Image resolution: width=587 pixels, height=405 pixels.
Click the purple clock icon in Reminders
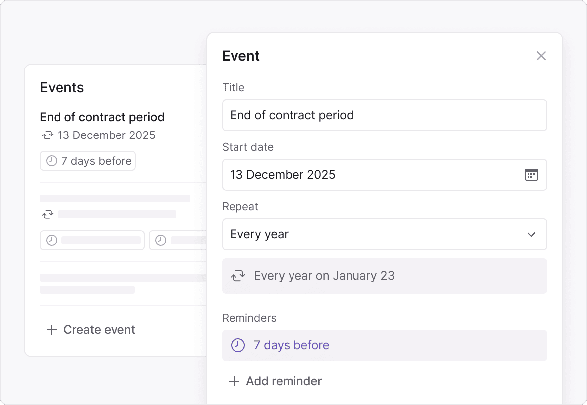point(238,345)
